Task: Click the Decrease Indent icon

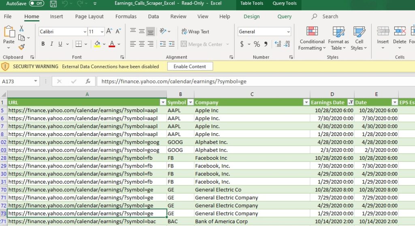Action: pyautogui.click(x=163, y=44)
